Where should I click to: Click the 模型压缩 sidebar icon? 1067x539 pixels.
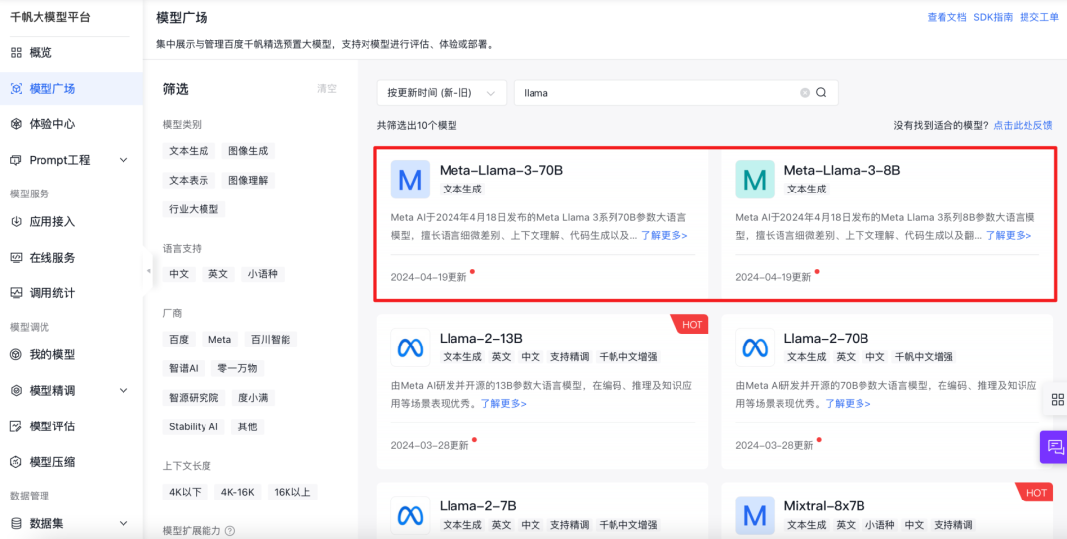(17, 462)
